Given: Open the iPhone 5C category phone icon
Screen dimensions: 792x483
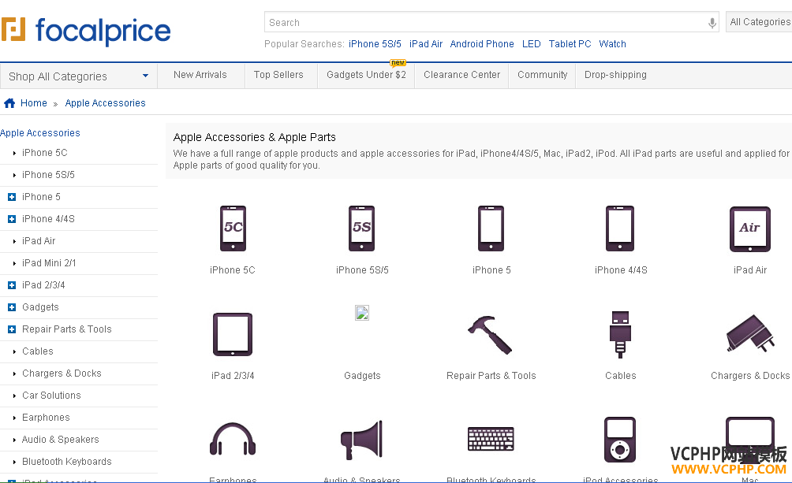Looking at the screenshot, I should (x=233, y=228).
